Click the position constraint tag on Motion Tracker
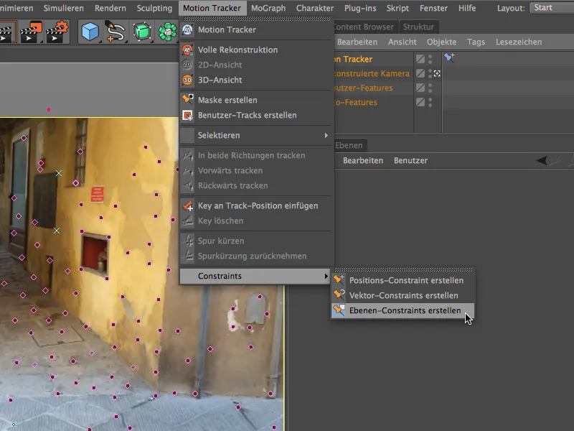 click(x=449, y=58)
